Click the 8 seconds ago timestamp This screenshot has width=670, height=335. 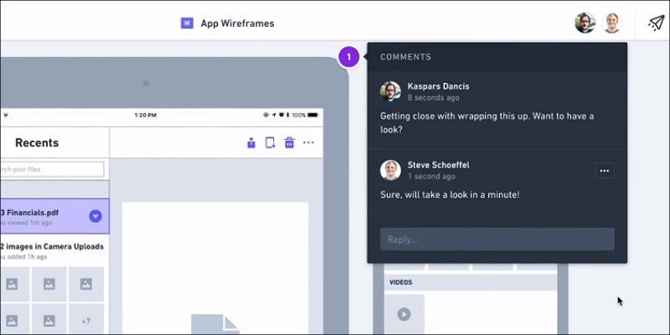433,98
